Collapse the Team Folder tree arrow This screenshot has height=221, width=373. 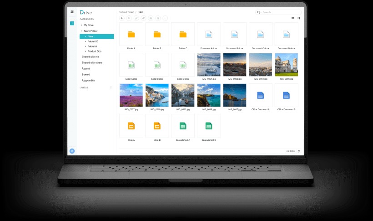pos(81,31)
